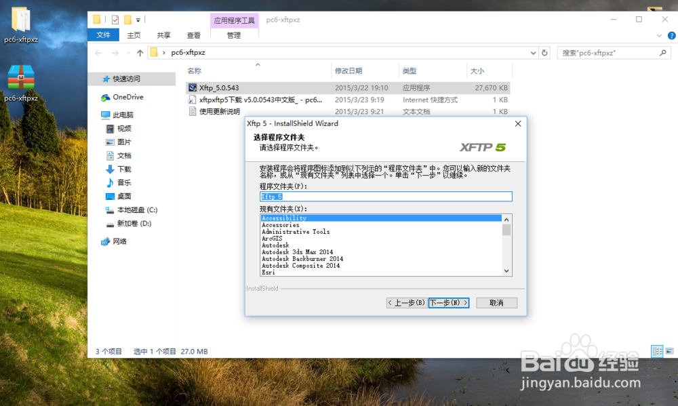
Task: Select the 使用更新说明 text document
Action: pyautogui.click(x=348, y=112)
